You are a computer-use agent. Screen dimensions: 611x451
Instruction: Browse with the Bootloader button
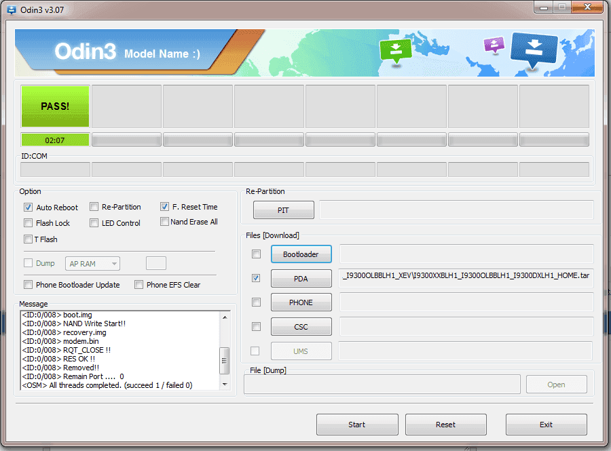click(301, 254)
